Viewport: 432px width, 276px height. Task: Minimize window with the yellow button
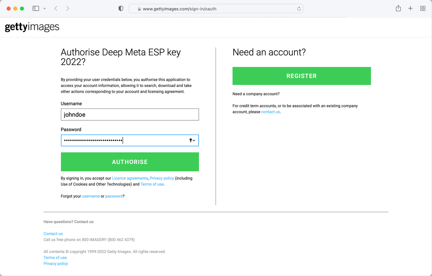[15, 9]
